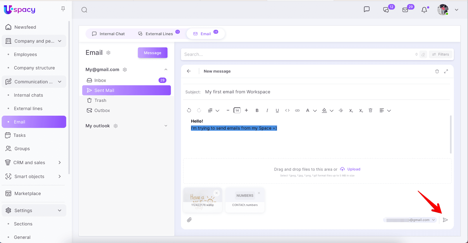
Task: Open the text highlight color picker
Action: point(324,110)
